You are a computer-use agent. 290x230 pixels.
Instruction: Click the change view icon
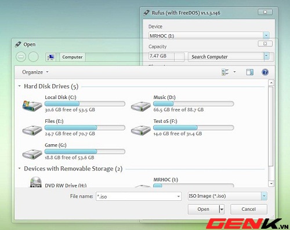(x=225, y=72)
